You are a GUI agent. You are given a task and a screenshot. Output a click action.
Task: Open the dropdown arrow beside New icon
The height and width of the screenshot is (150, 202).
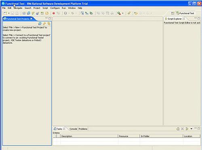(9, 13)
